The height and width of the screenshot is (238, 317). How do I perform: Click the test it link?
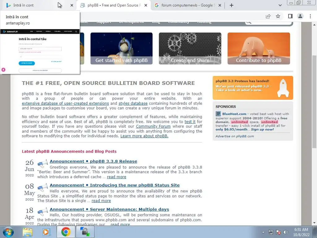(x=190, y=121)
